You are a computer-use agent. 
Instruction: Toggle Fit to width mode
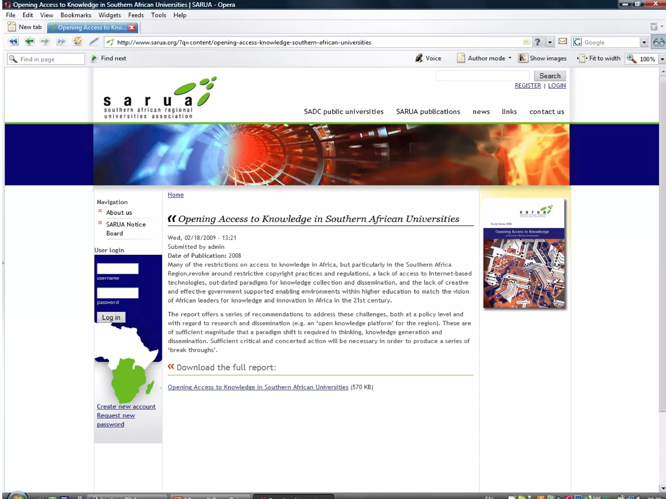[599, 58]
